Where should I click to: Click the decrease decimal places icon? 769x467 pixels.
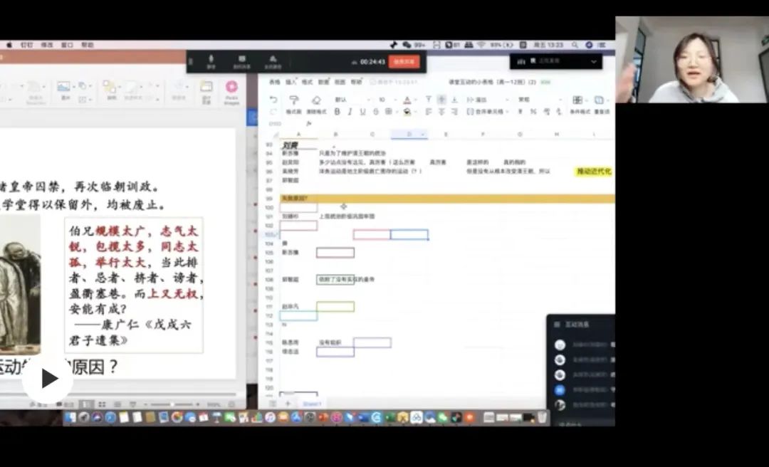click(x=559, y=112)
